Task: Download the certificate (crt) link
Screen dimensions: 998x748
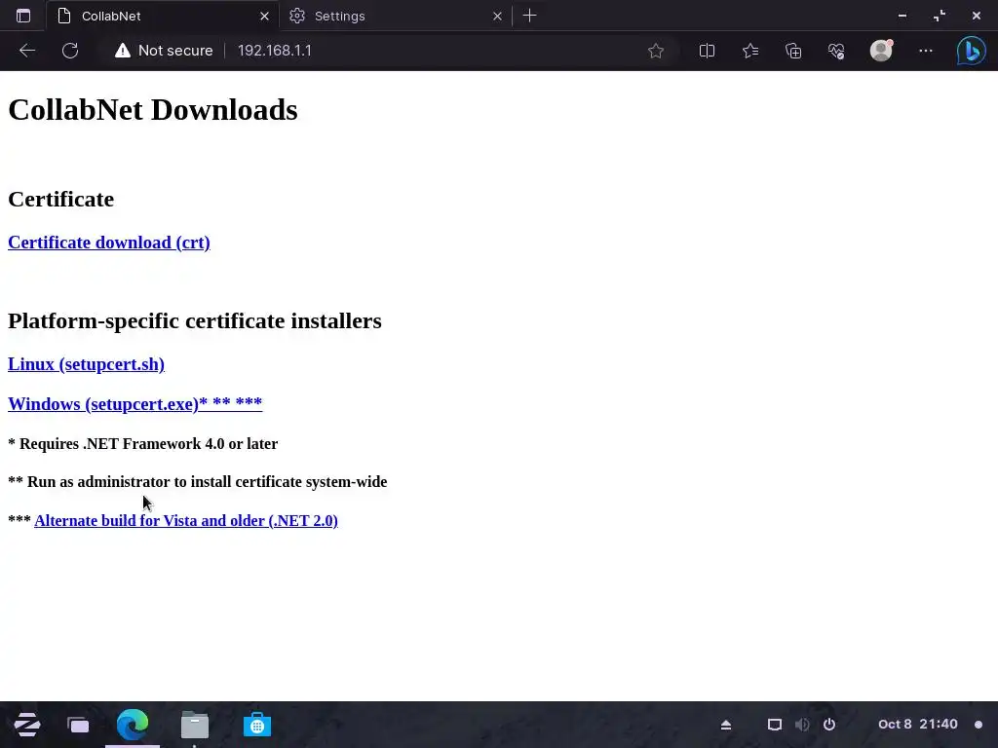Action: [109, 243]
